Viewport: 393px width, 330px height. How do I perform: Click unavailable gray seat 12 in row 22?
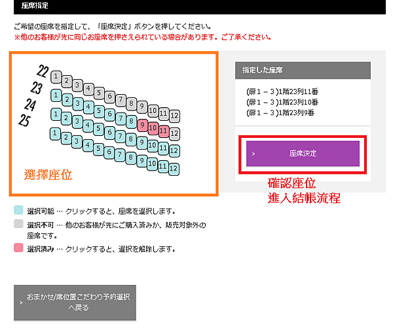pyautogui.click(x=174, y=115)
